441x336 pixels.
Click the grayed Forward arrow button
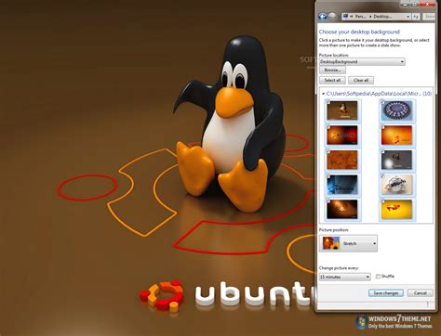click(333, 17)
